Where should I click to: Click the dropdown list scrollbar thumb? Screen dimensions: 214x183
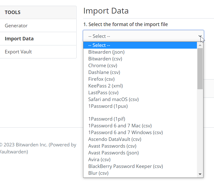200,68
